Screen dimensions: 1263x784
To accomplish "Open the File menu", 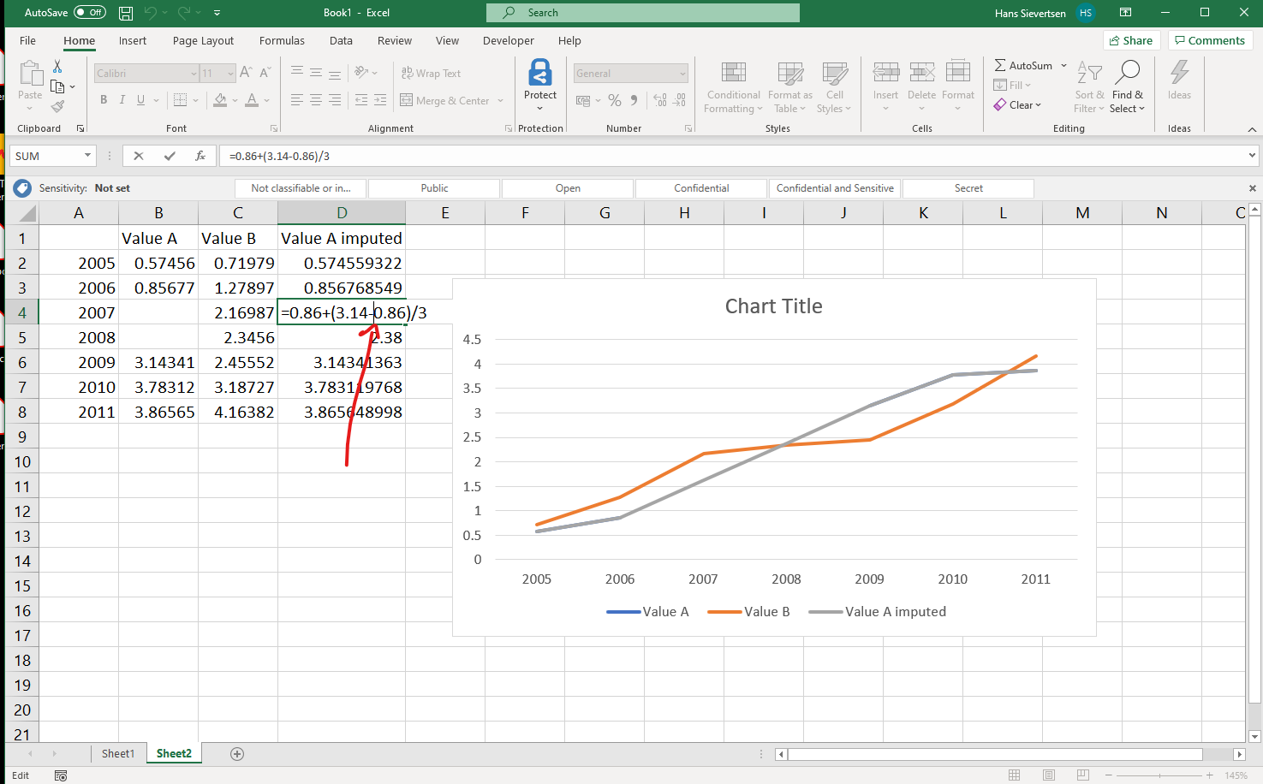I will [x=27, y=40].
